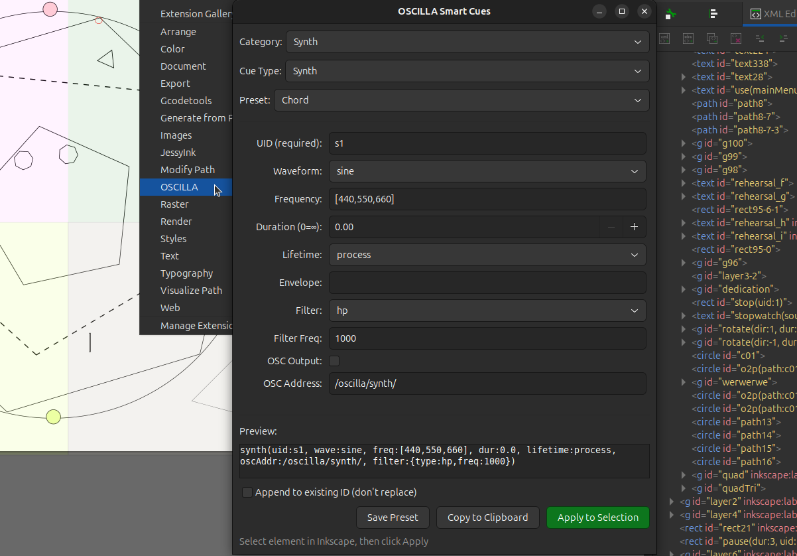Click the new element node icon
Viewport: 797px width, 556px height.
[x=664, y=38]
